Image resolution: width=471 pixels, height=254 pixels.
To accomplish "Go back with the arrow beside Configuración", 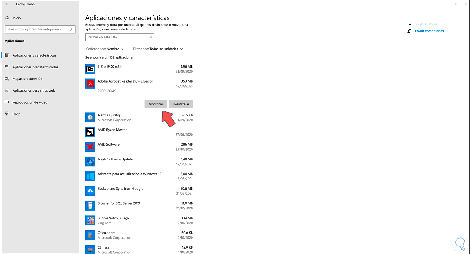I will 7,4.
